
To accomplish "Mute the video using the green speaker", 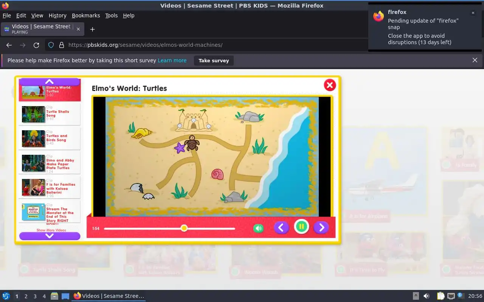I will [x=258, y=228].
